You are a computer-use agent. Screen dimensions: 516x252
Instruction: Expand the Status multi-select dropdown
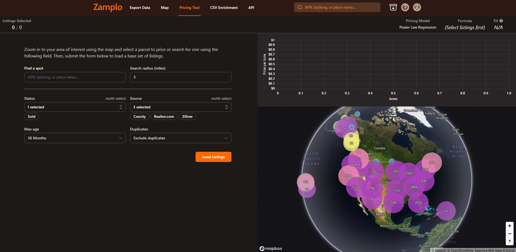click(75, 107)
